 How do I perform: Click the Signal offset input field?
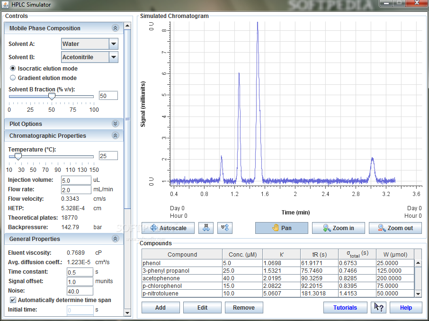80,282
